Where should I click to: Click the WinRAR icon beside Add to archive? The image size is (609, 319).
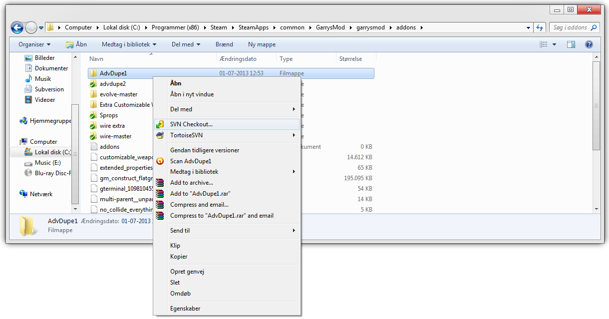160,183
